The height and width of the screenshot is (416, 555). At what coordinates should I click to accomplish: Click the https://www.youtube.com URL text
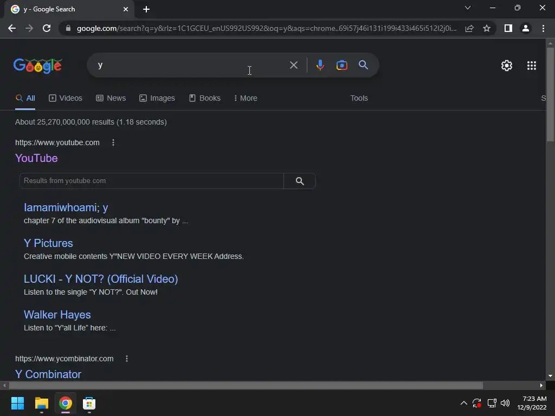click(x=57, y=142)
